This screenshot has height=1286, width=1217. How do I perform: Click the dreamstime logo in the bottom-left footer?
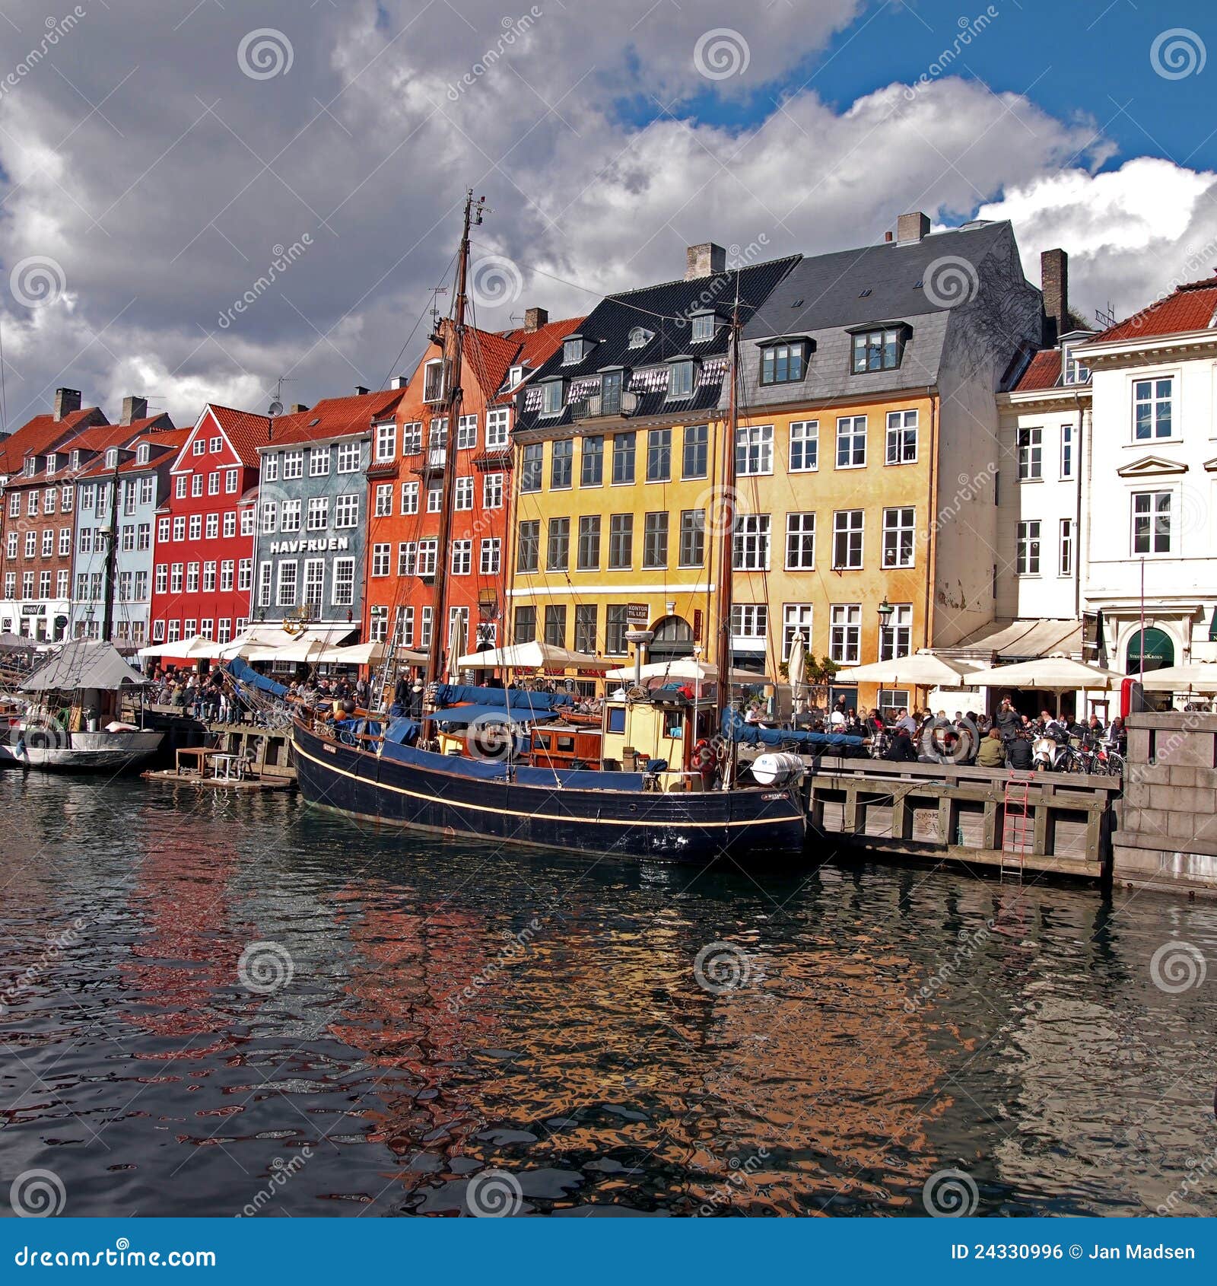pyautogui.click(x=114, y=1257)
